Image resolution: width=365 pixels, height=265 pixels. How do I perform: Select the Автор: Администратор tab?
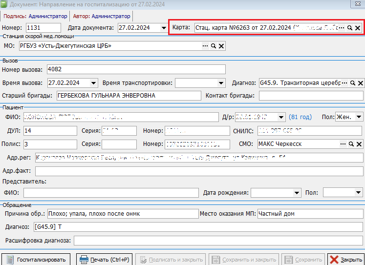tap(102, 16)
